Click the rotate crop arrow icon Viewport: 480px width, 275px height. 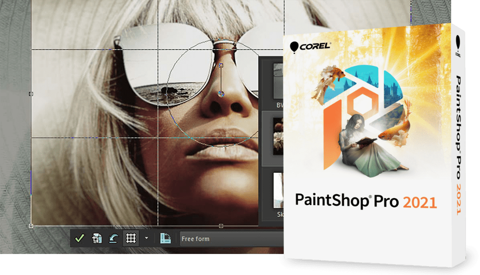click(114, 238)
